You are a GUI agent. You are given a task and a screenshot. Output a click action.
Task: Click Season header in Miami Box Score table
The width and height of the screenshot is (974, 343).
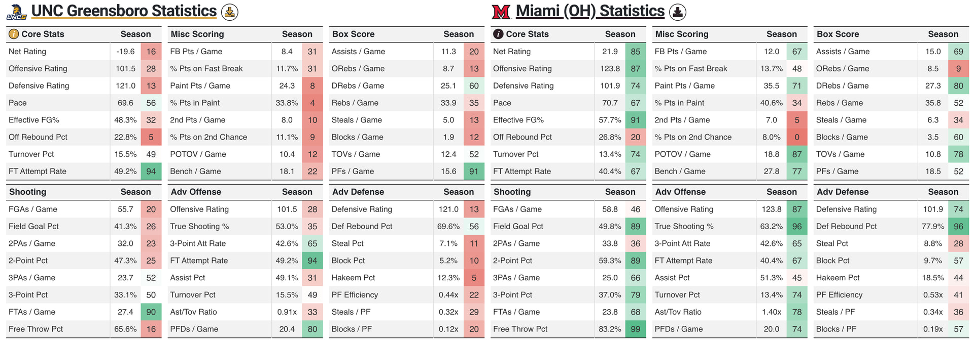(x=943, y=34)
